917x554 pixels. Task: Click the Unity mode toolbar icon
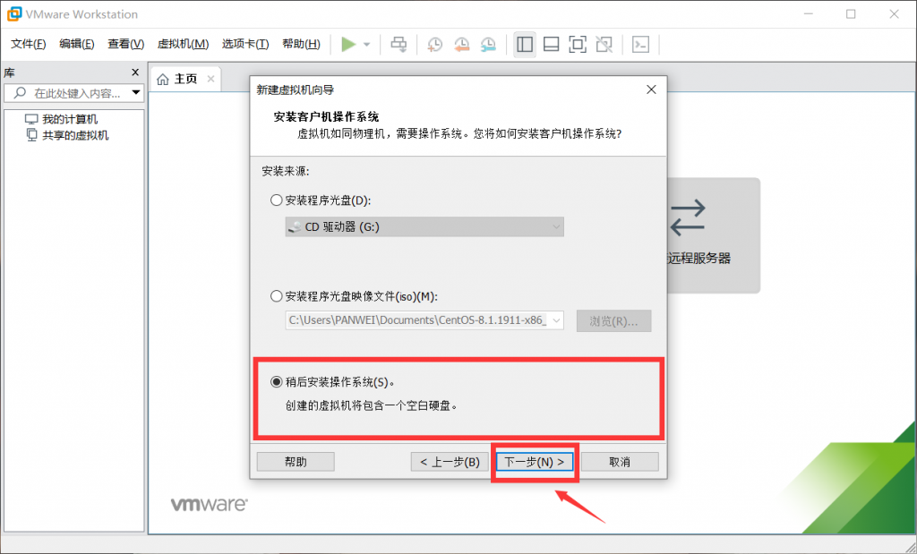604,45
